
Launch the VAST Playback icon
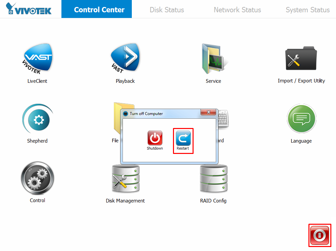[126, 58]
